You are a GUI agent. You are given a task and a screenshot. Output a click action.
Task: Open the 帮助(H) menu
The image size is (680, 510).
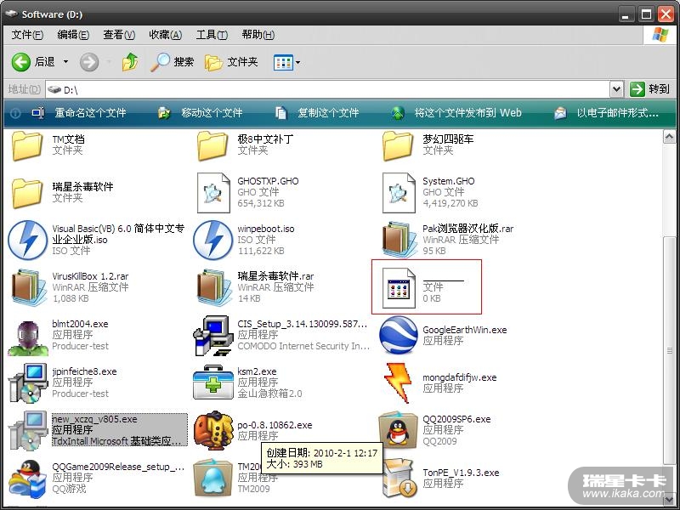(x=258, y=35)
